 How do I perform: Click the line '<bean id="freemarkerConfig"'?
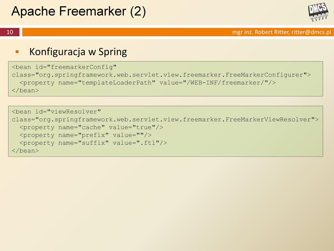64,67
